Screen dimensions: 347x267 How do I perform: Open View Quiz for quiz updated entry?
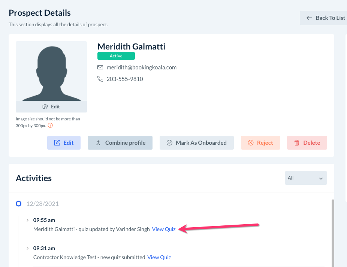click(164, 229)
